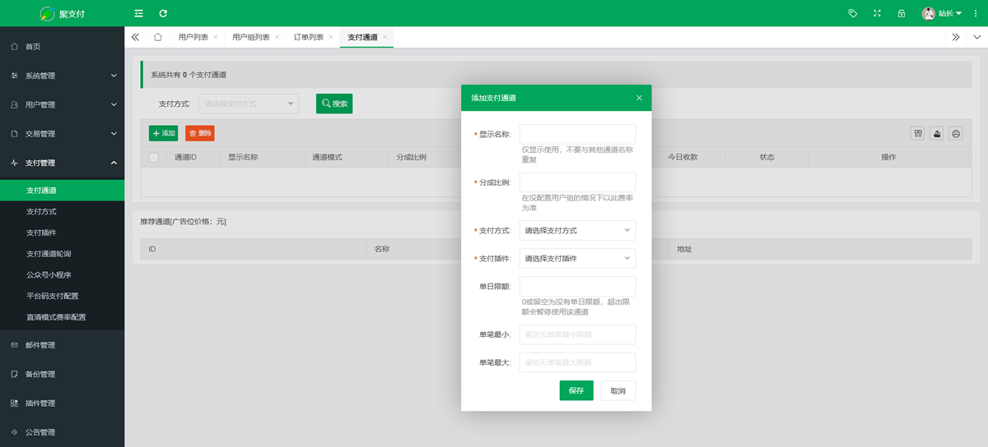
Task: Toggle fullscreen with the expand icon
Action: click(x=877, y=13)
